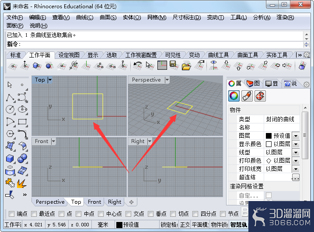Click the properties panel vertical scrollbar
The width and height of the screenshot is (314, 232).
tap(305, 135)
